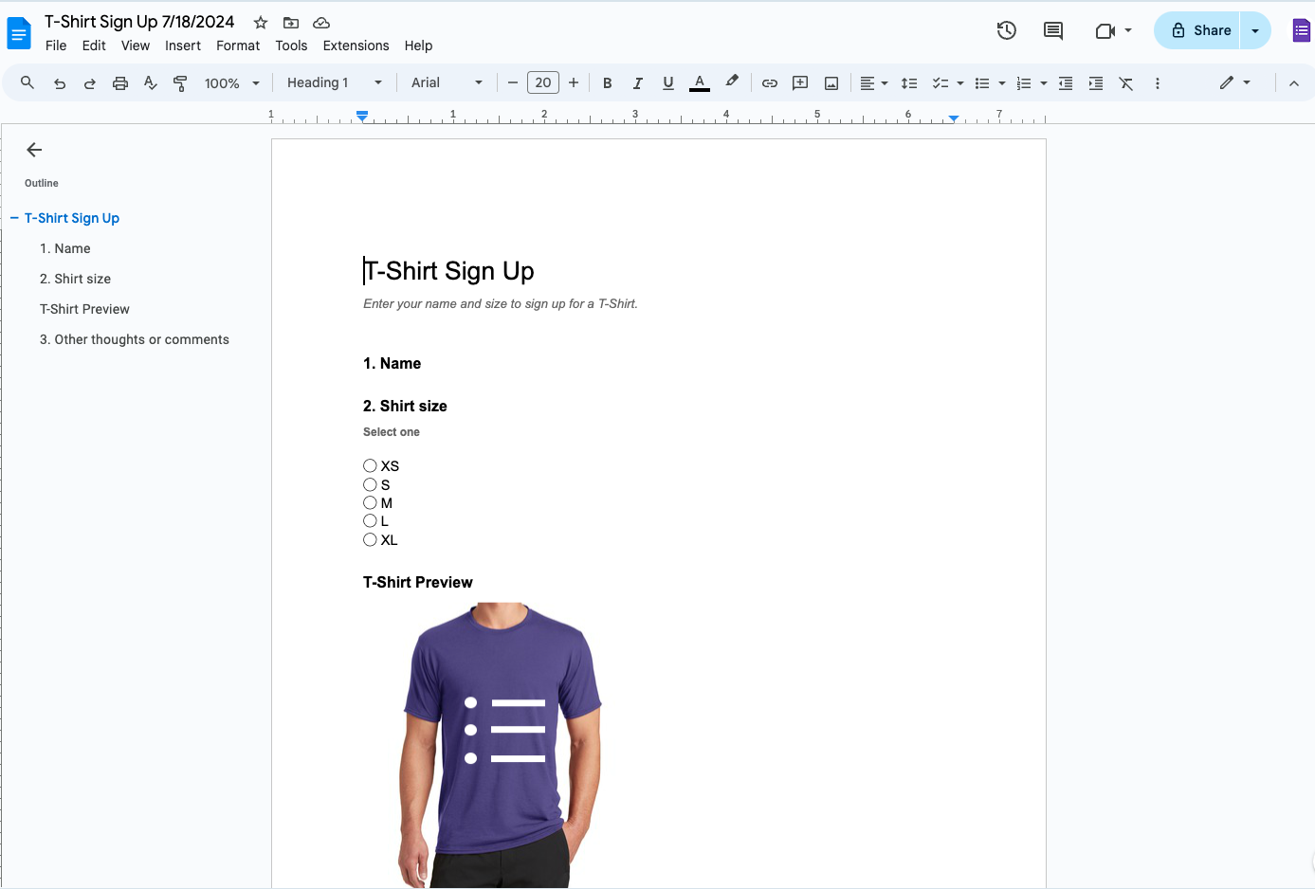This screenshot has height=889, width=1315.
Task: Collapse the T-Shirt Sign Up outline heading
Action: tap(12, 218)
